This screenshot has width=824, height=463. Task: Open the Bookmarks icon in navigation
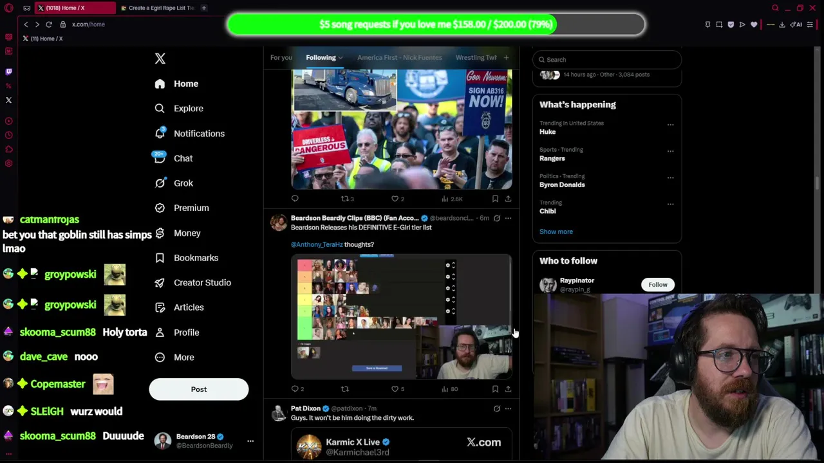point(160,258)
